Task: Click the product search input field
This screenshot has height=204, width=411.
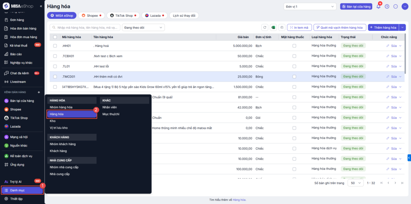Action: pyautogui.click(x=85, y=27)
